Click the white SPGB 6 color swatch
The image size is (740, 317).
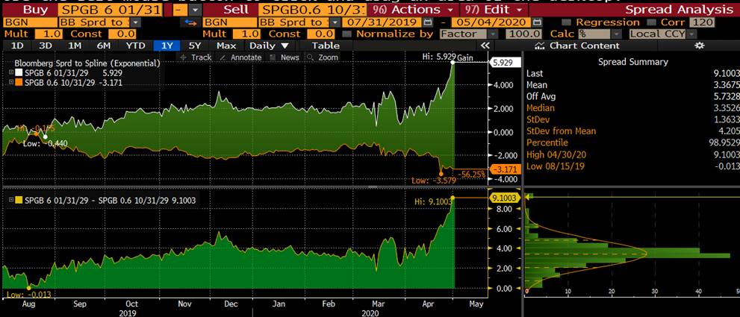19,72
